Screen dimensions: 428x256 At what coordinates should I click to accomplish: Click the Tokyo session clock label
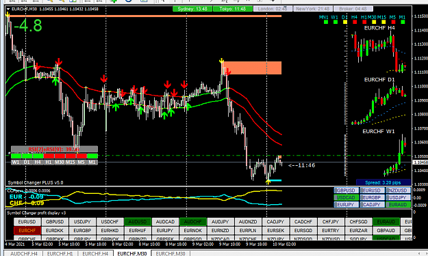[x=232, y=9]
